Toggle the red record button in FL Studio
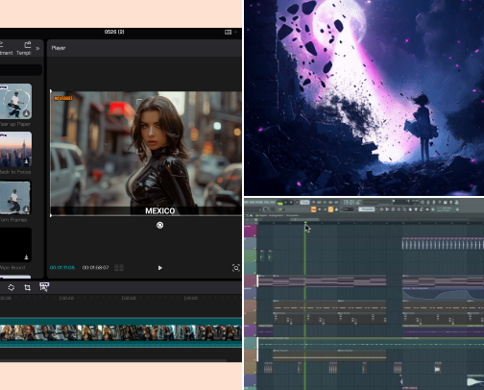Image resolution: width=484 pixels, height=390 pixels. [297, 203]
